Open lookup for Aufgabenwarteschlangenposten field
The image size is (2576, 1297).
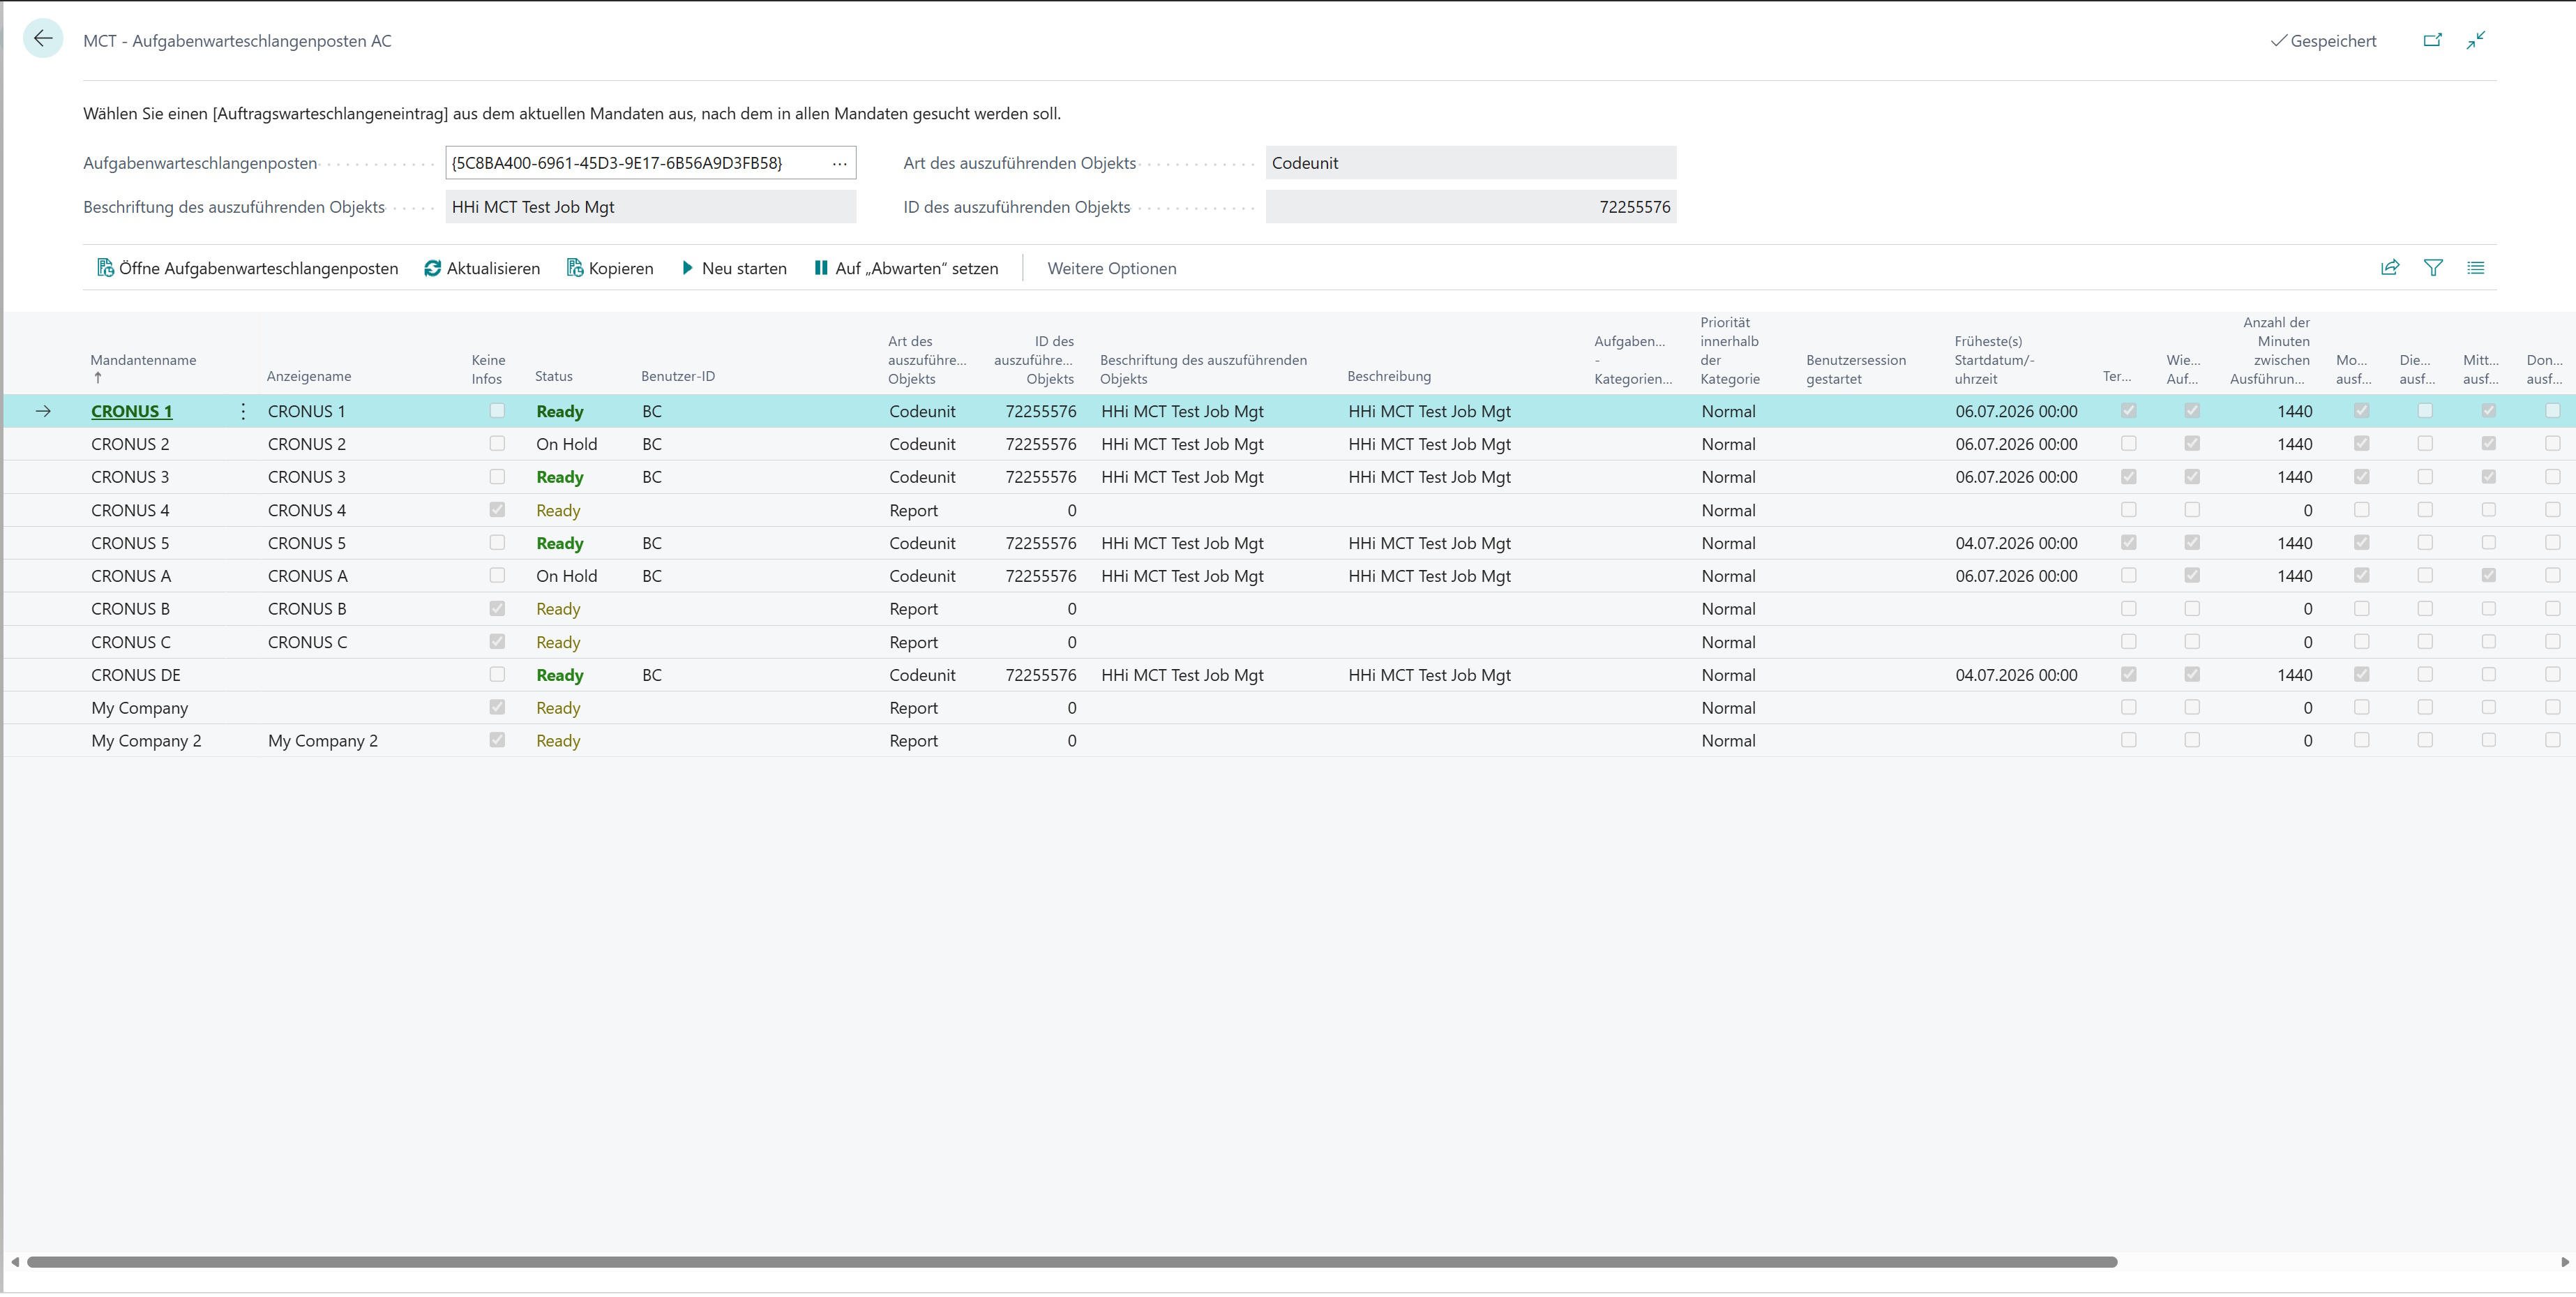(x=840, y=163)
